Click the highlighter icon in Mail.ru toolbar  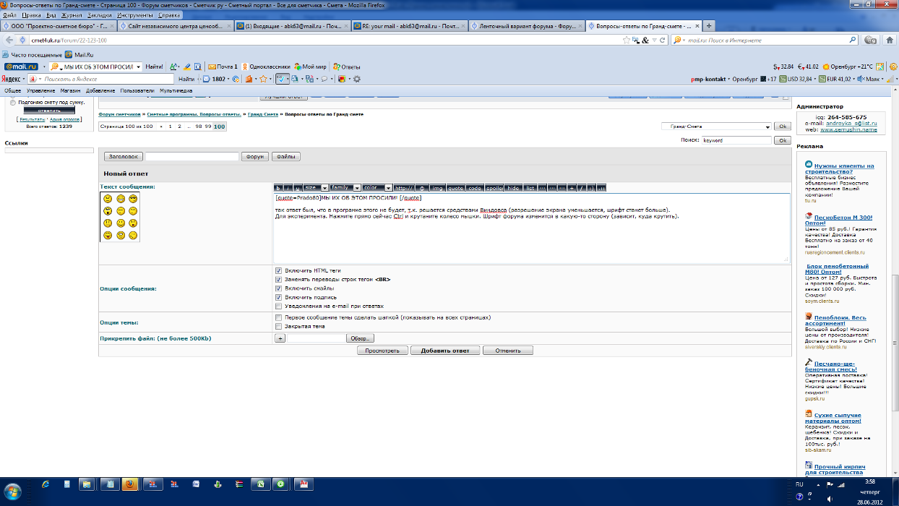click(x=187, y=67)
